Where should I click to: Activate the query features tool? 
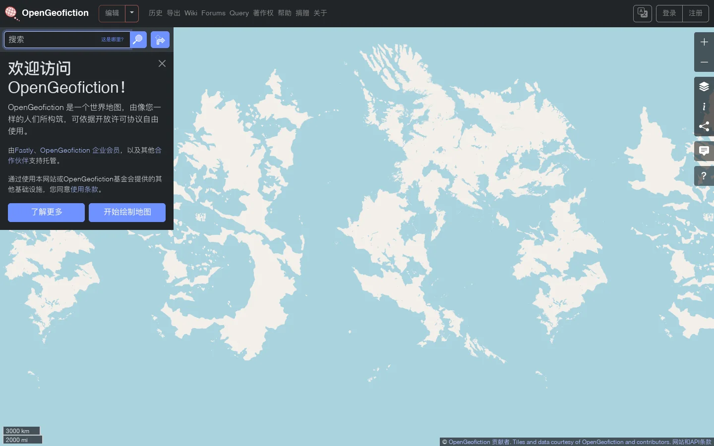pyautogui.click(x=704, y=176)
